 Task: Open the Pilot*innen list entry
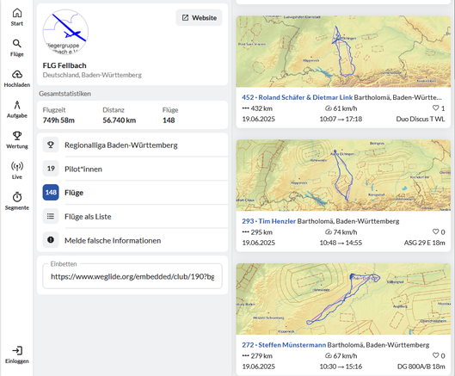point(132,169)
